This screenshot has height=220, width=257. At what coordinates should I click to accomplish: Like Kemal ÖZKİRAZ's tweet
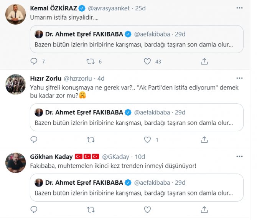coord(147,61)
